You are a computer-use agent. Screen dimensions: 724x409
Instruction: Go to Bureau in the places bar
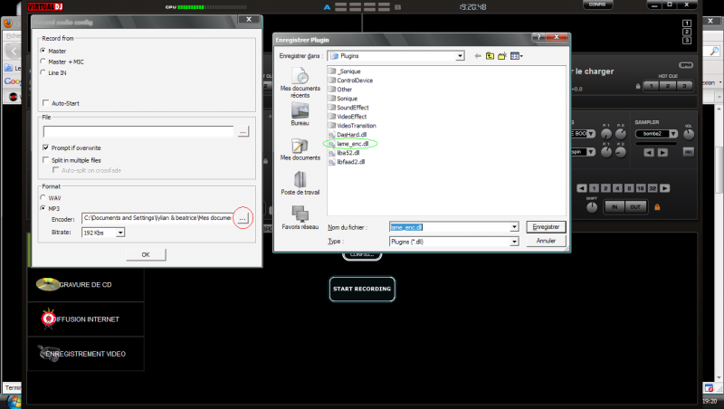(x=300, y=114)
